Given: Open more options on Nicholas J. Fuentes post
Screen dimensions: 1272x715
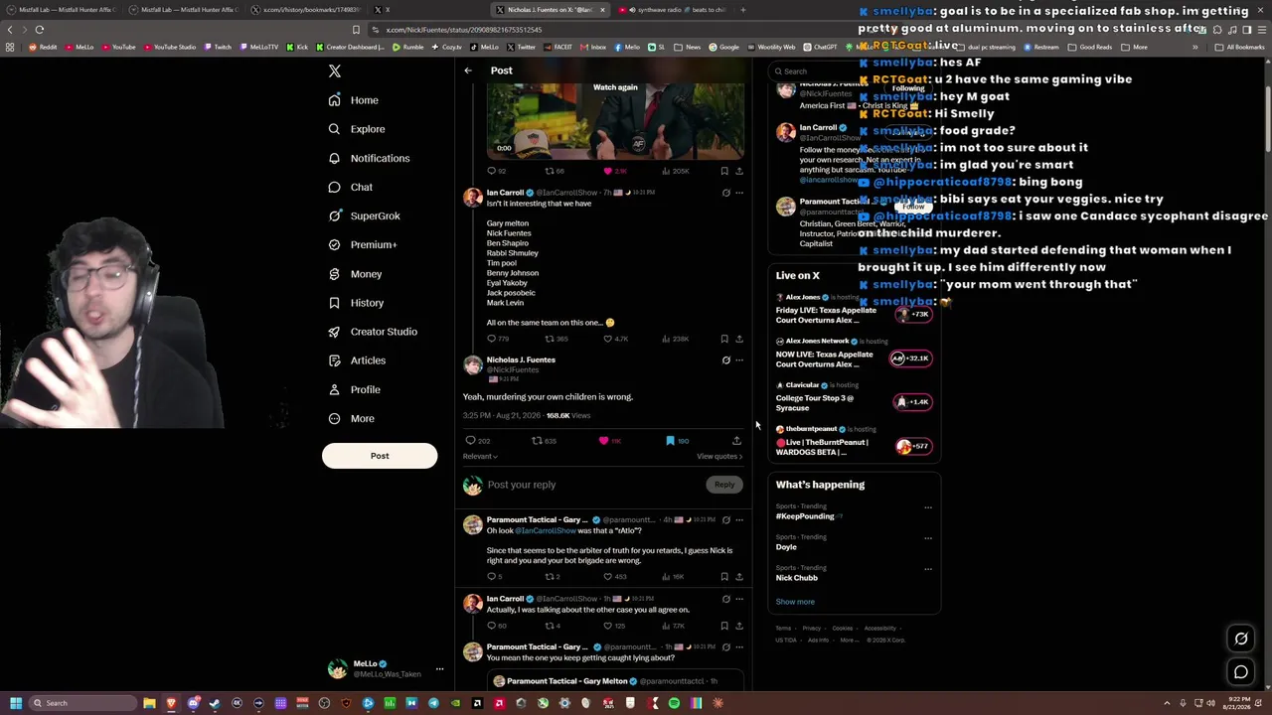Looking at the screenshot, I should pyautogui.click(x=738, y=360).
